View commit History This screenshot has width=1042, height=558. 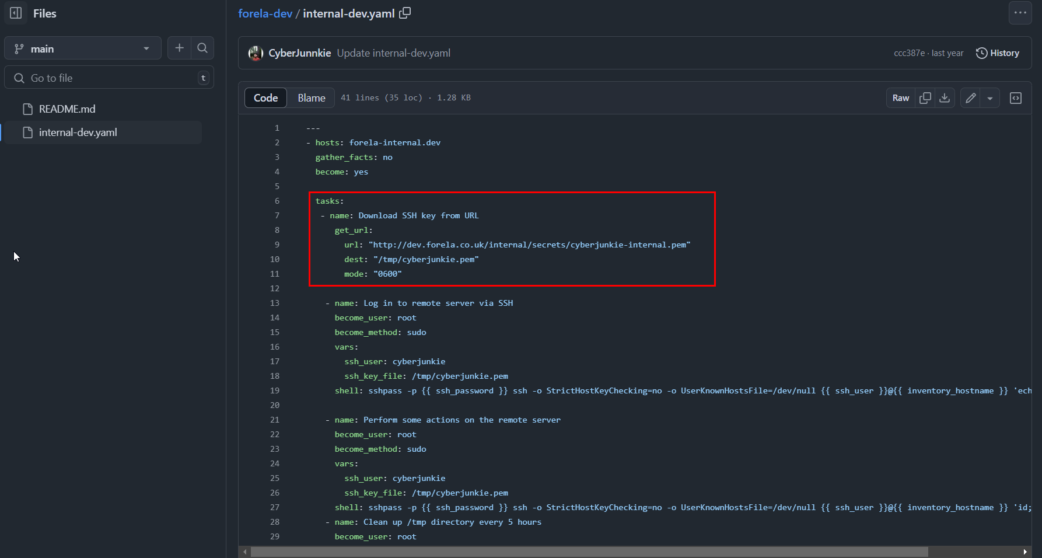(998, 53)
